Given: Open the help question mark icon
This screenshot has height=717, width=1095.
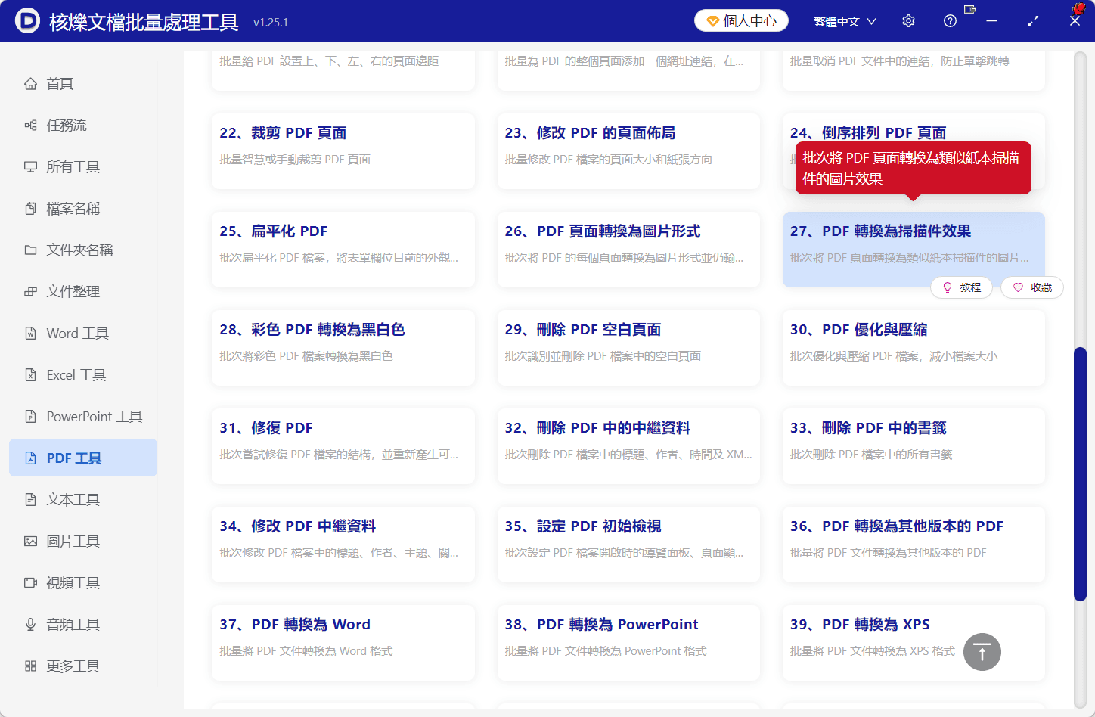Looking at the screenshot, I should click(x=950, y=21).
